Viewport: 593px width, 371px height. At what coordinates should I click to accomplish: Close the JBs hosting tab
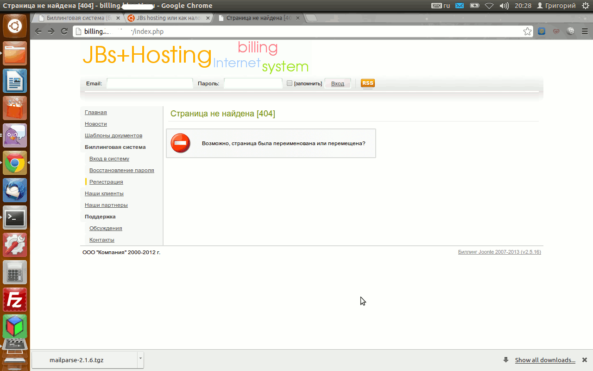pos(208,18)
